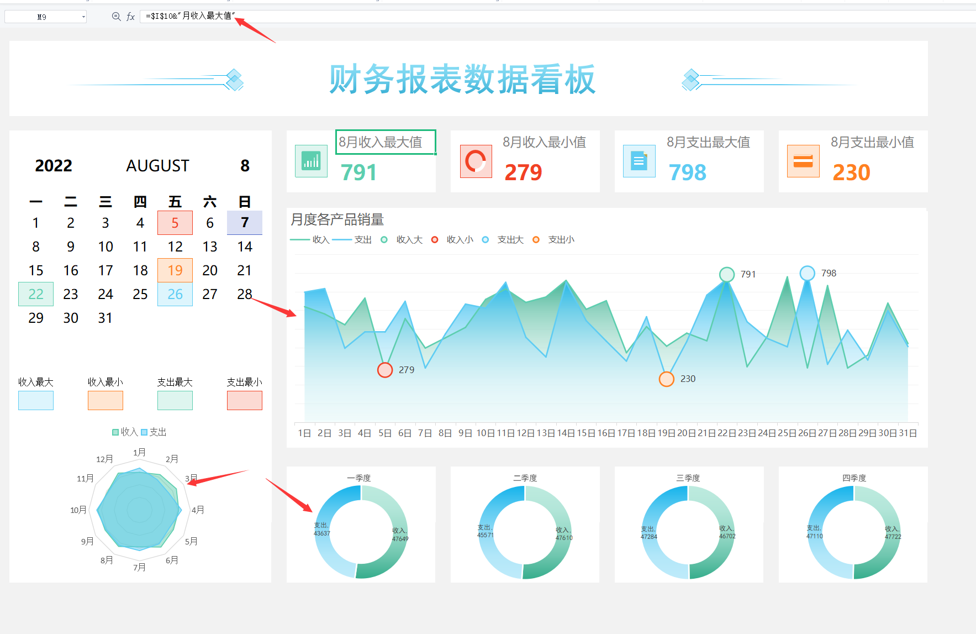The width and height of the screenshot is (976, 634).
Task: Click the 798 peak marker on line chart
Action: pyautogui.click(x=808, y=273)
